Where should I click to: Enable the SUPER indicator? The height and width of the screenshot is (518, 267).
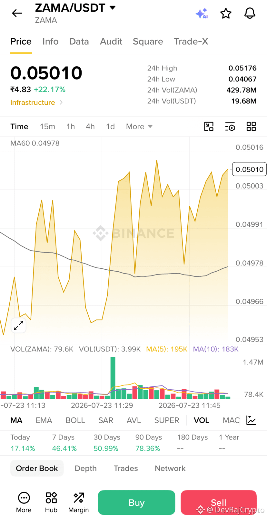tap(167, 420)
